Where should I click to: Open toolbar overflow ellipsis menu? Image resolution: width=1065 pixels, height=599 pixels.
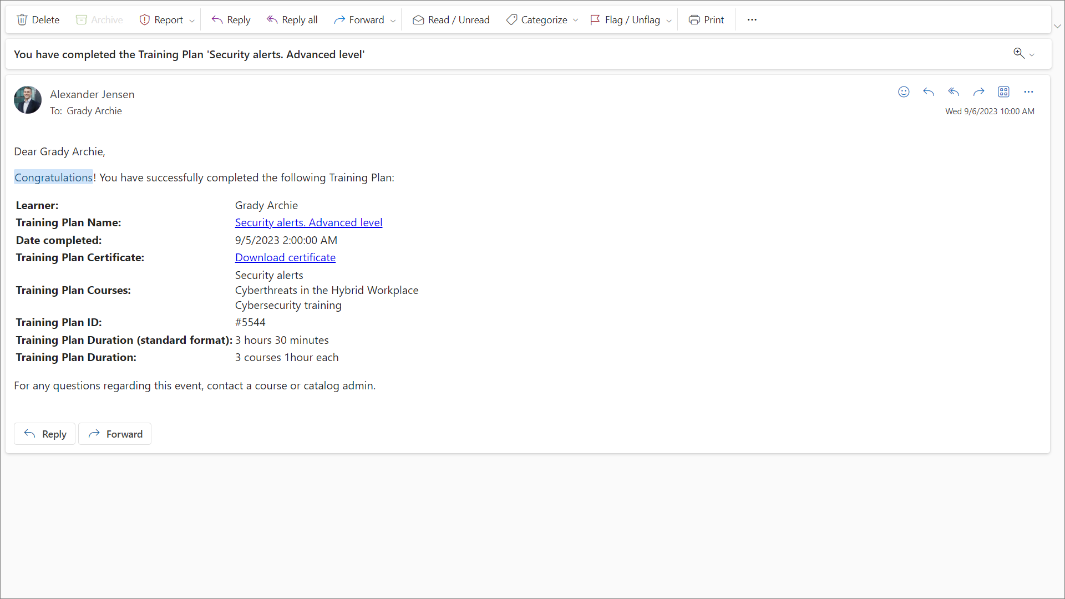[752, 20]
